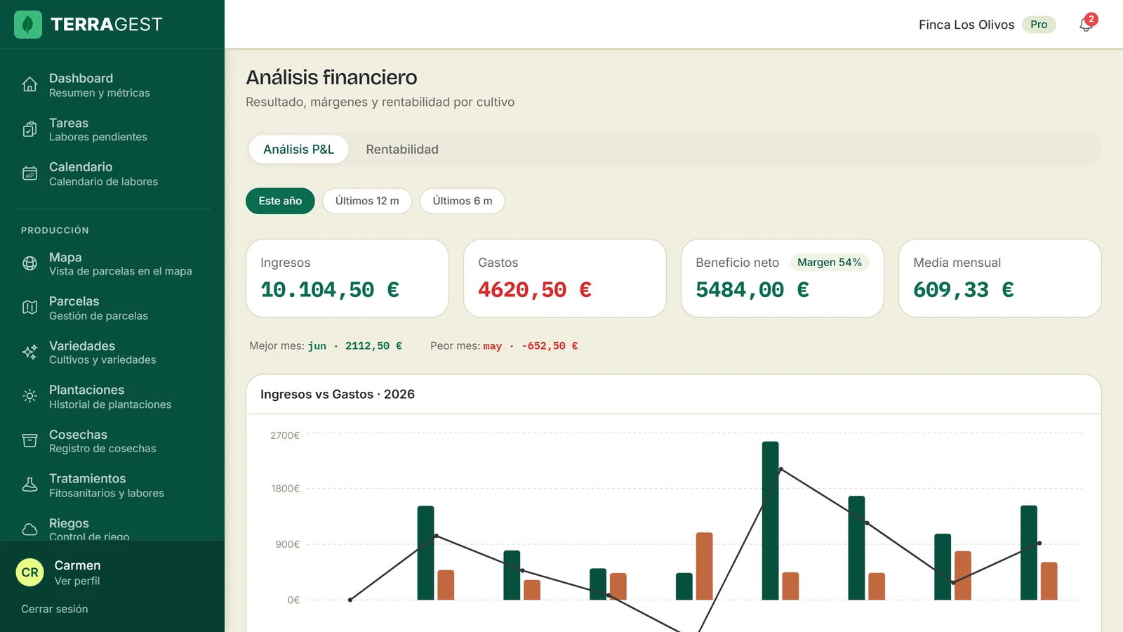
Task: Click the Parcelas map icon
Action: point(29,308)
